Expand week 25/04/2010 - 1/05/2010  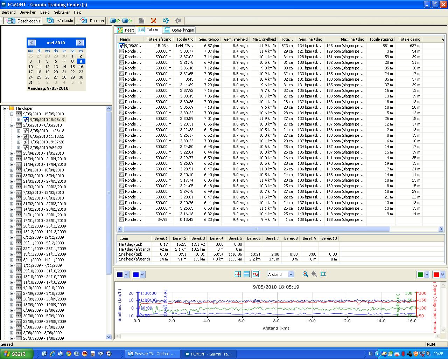click(12, 153)
